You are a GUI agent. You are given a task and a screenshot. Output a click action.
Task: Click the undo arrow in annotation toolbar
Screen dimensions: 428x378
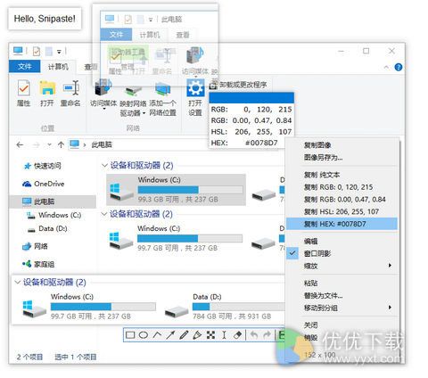click(x=254, y=335)
